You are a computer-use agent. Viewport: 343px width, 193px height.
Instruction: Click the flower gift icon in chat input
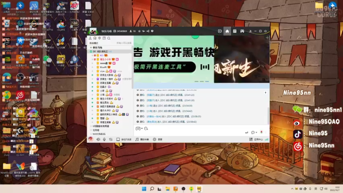point(262,132)
